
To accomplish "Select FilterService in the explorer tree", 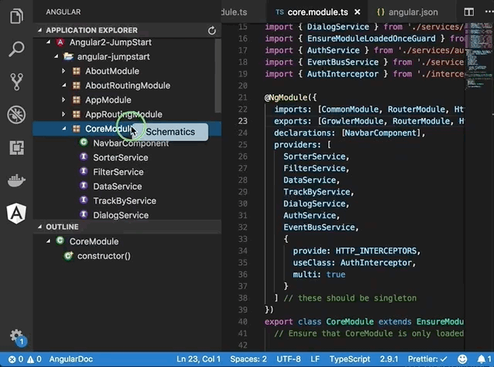I will tap(118, 172).
